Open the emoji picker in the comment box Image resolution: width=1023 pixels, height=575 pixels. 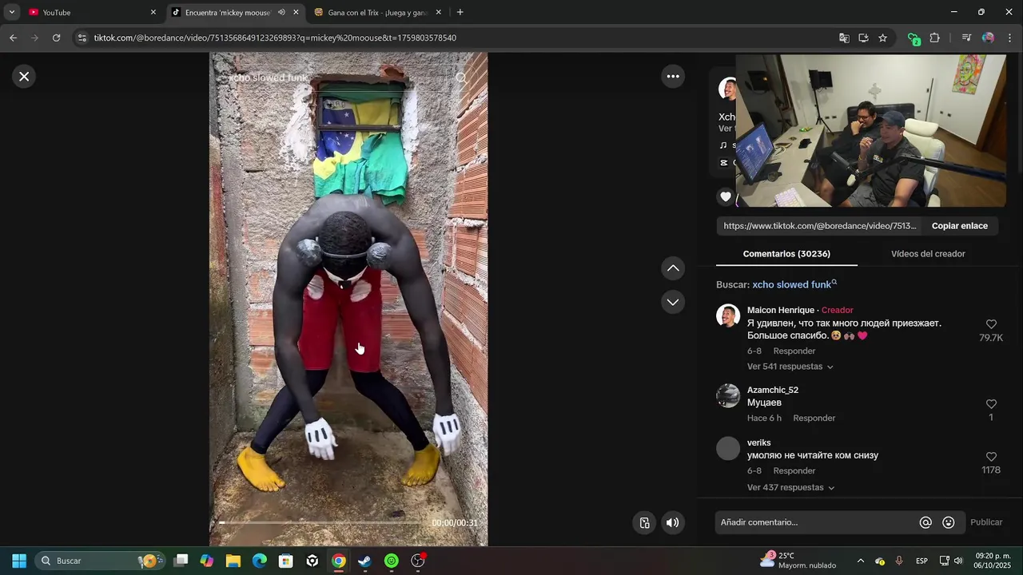pos(949,522)
